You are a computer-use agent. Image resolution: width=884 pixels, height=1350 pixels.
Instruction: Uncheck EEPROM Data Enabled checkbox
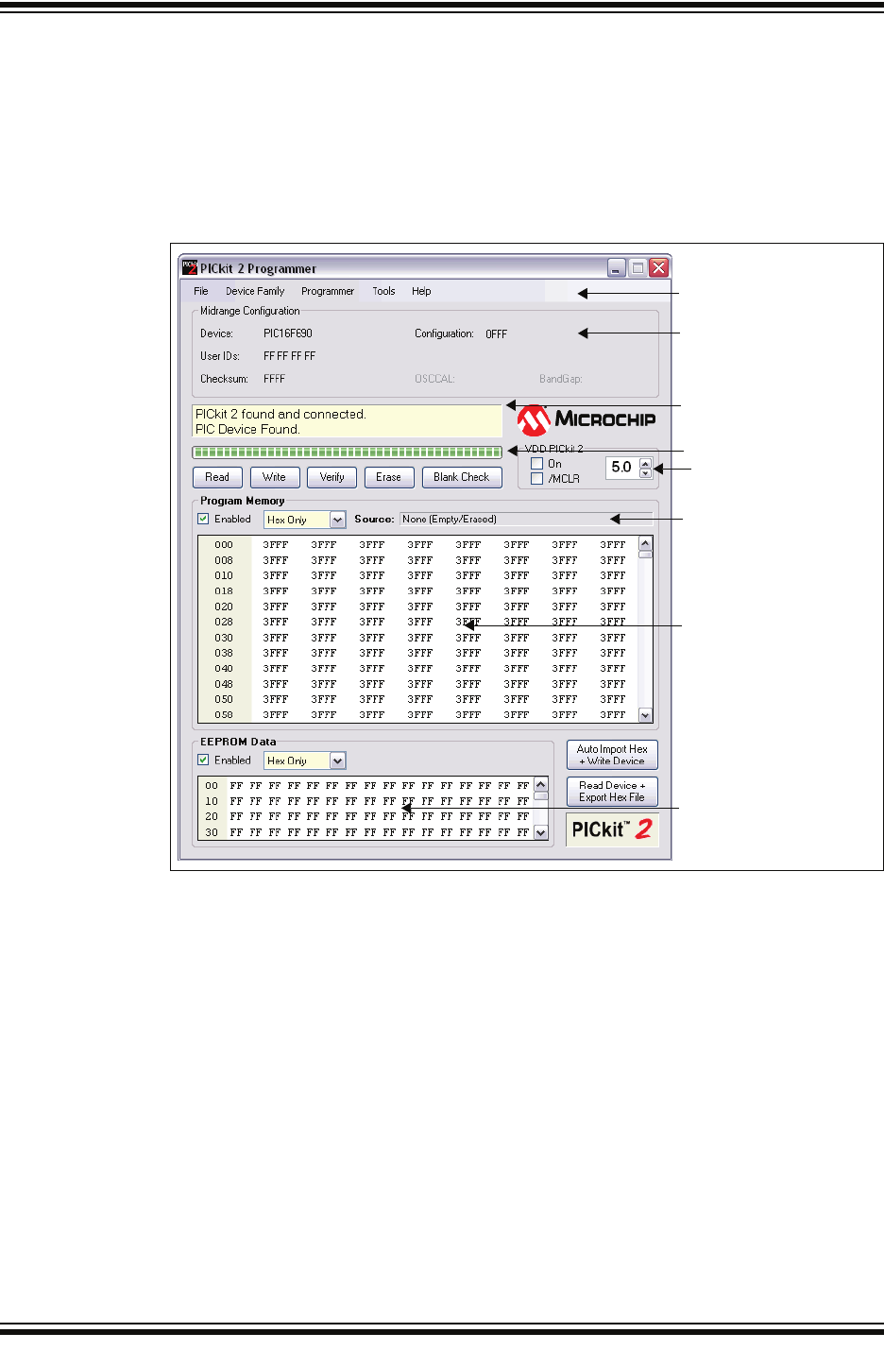pos(203,760)
